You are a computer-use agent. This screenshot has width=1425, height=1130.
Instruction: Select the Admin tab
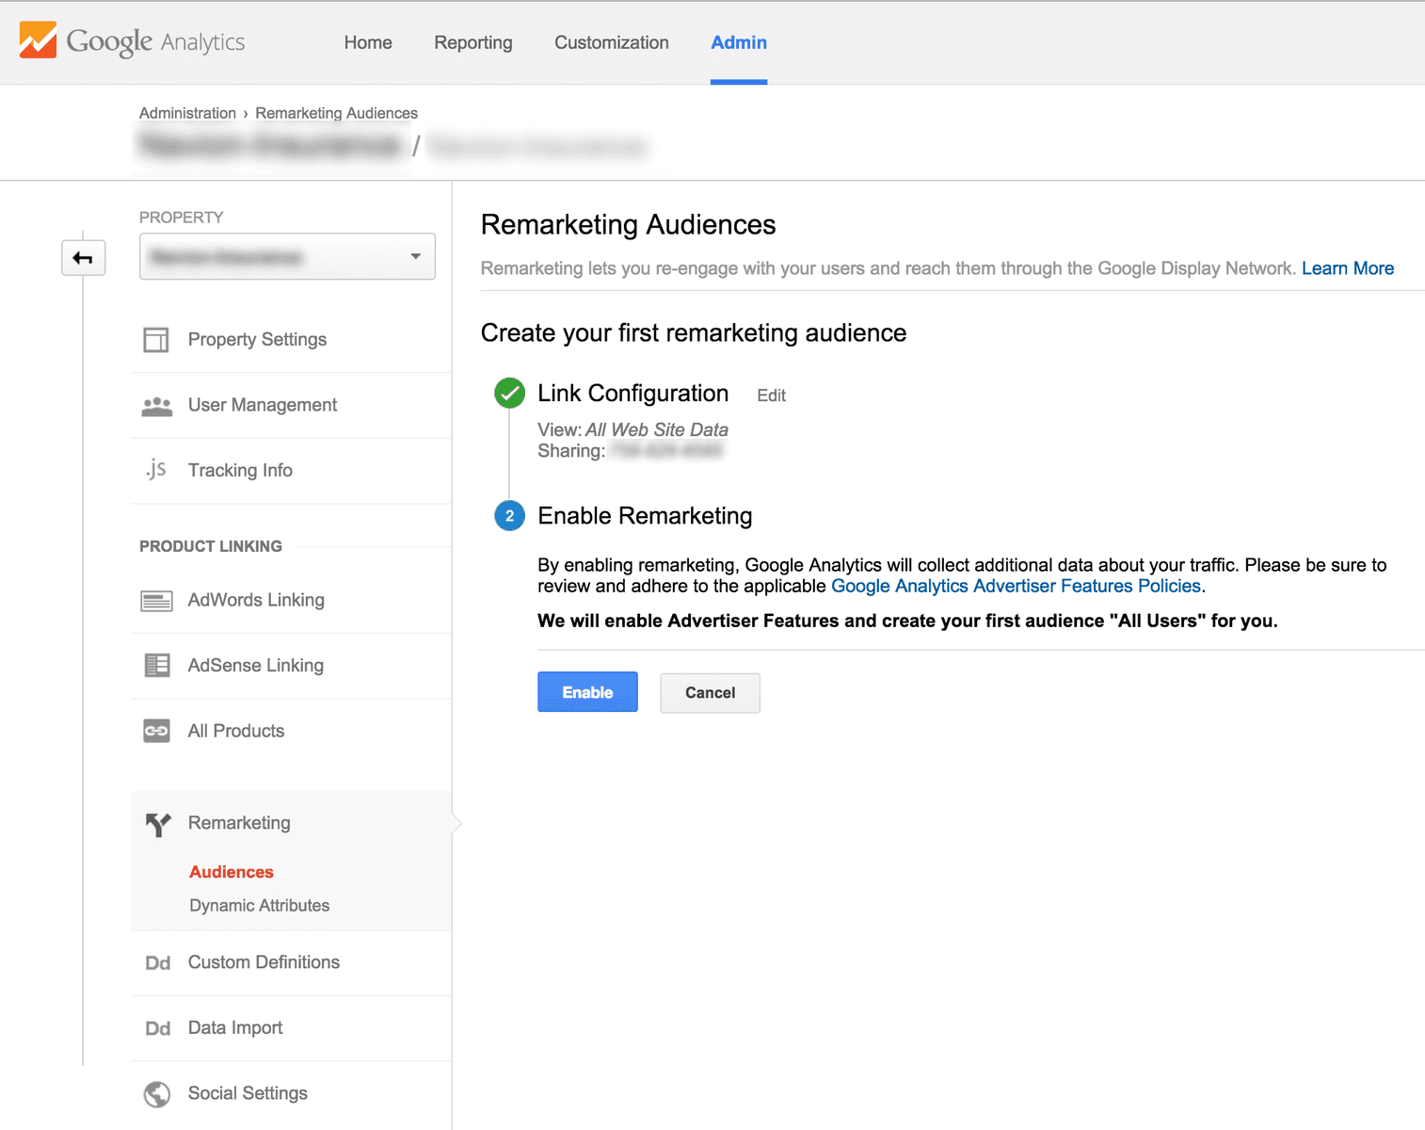tap(739, 42)
